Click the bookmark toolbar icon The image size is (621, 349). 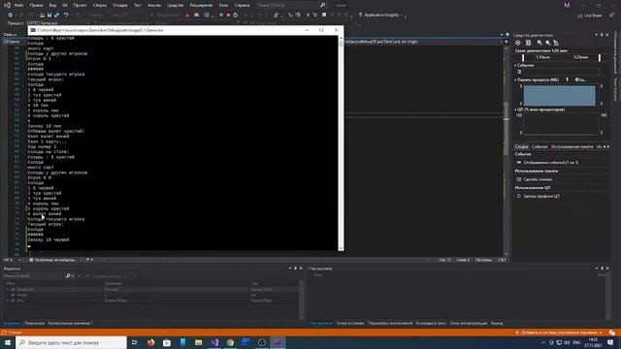pyautogui.click(x=323, y=16)
